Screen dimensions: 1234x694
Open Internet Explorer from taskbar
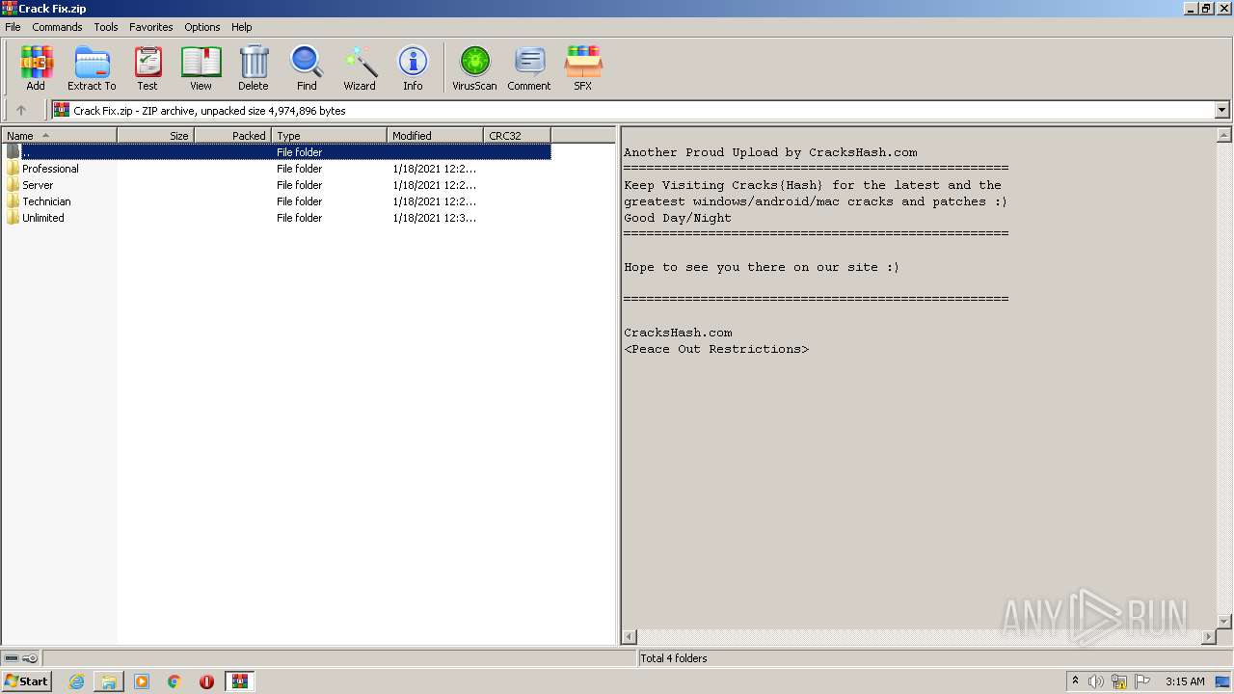[x=76, y=681]
